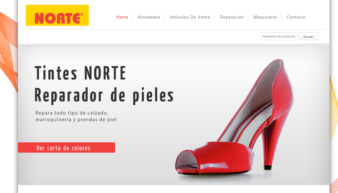Viewport: 338px width, 193px height.
Task: Click the Buscar button
Action: pyautogui.click(x=308, y=36)
